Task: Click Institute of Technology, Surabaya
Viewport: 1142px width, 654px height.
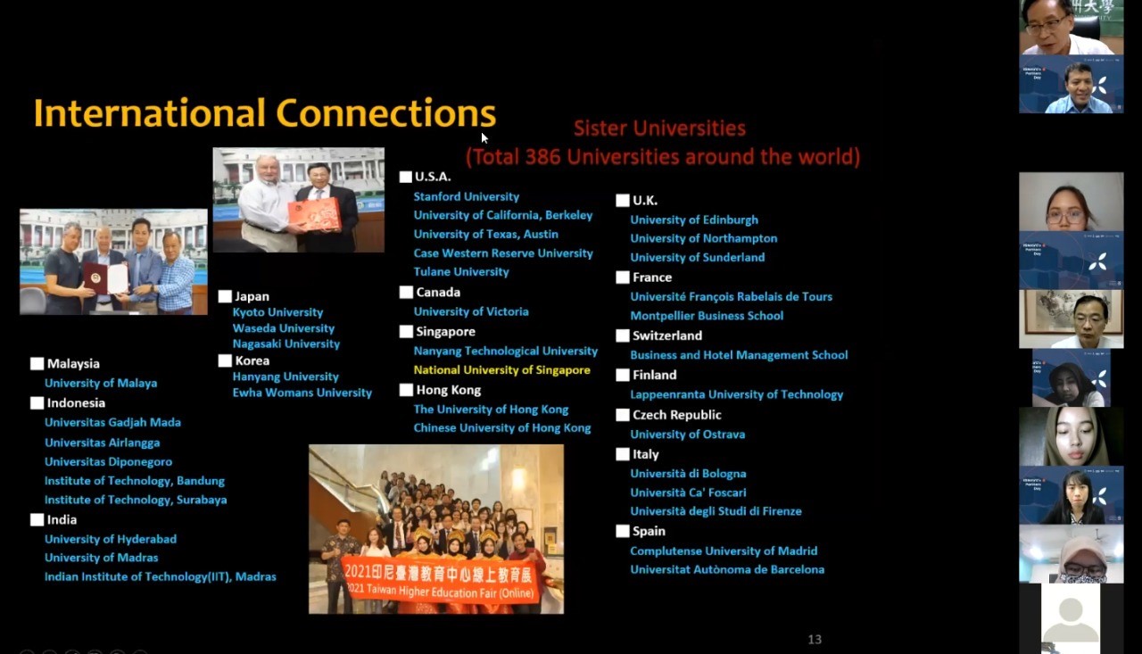Action: [136, 501]
